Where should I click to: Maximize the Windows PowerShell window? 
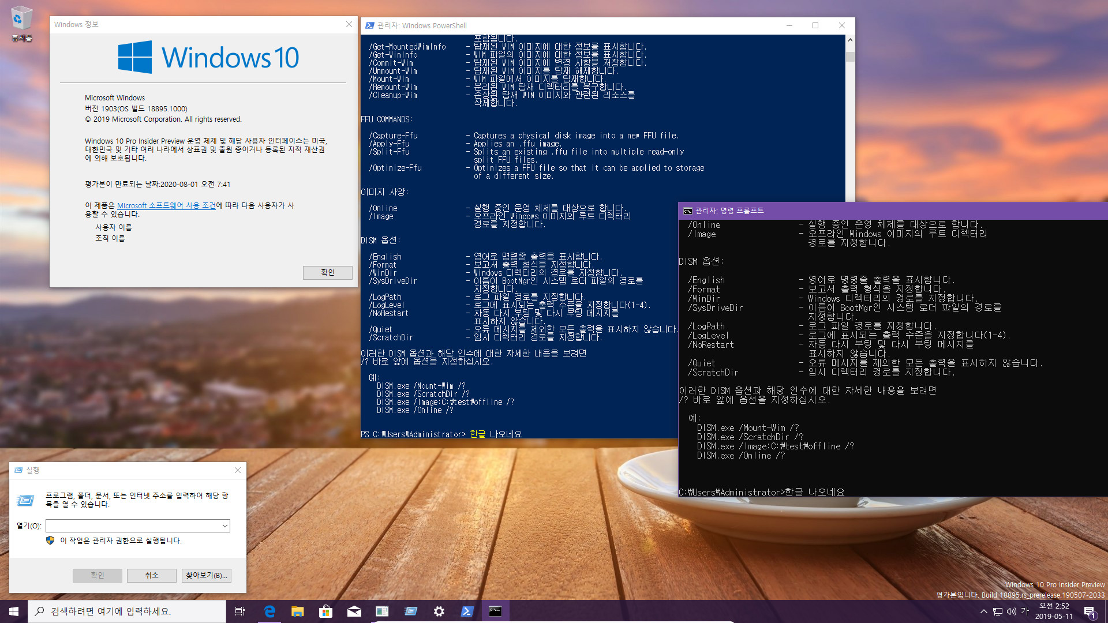pyautogui.click(x=815, y=25)
